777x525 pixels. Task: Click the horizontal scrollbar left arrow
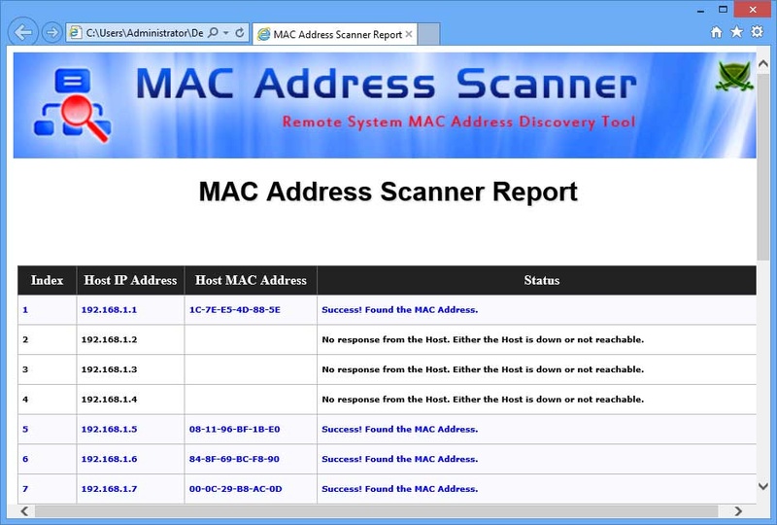click(24, 510)
